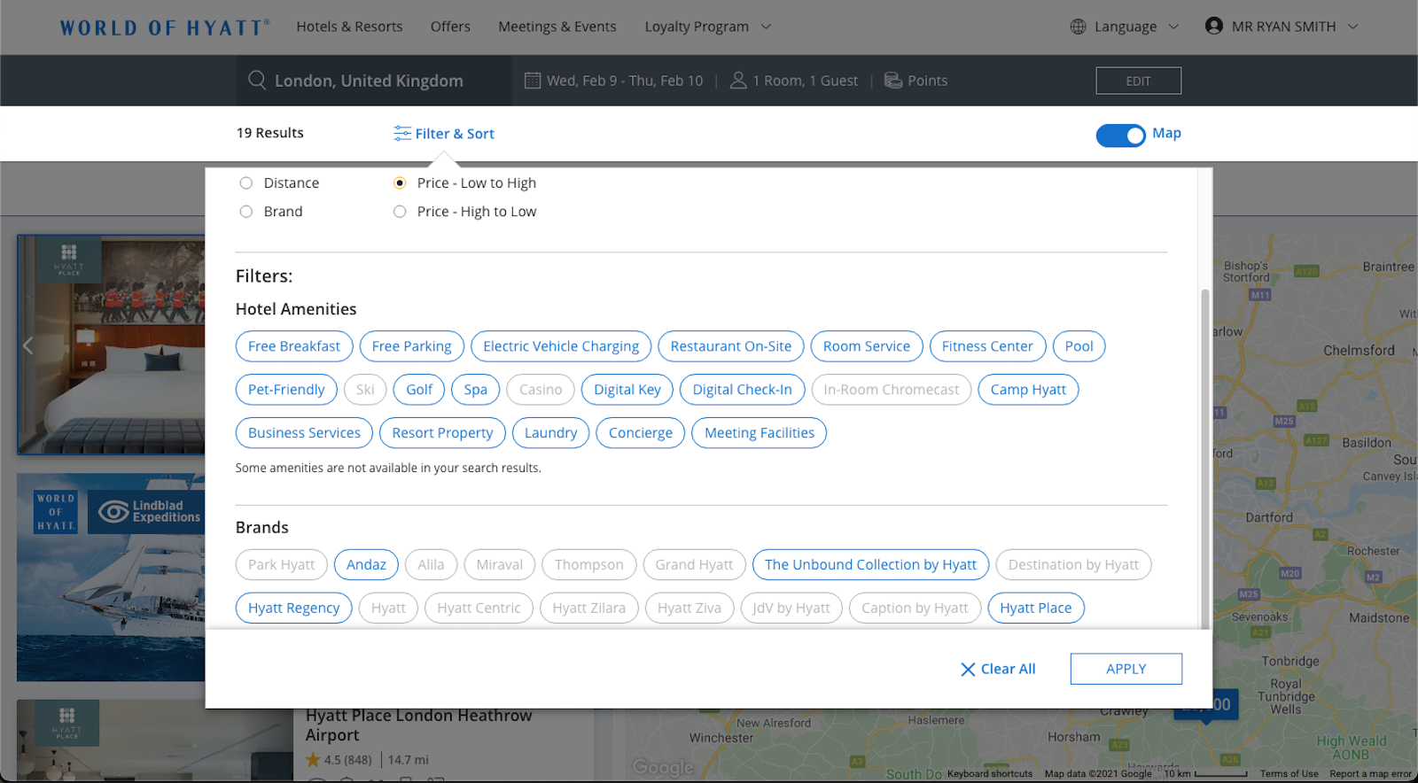This screenshot has height=783, width=1418.
Task: Select the Digital Key amenity chip
Action: click(x=627, y=390)
